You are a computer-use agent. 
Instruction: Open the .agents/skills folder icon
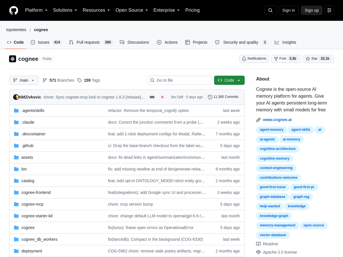tap(16, 111)
